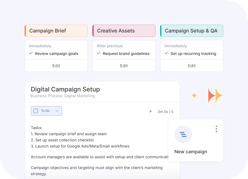Click the orange double-arrow logo icon
The height and width of the screenshot is (179, 248).
[215, 96]
